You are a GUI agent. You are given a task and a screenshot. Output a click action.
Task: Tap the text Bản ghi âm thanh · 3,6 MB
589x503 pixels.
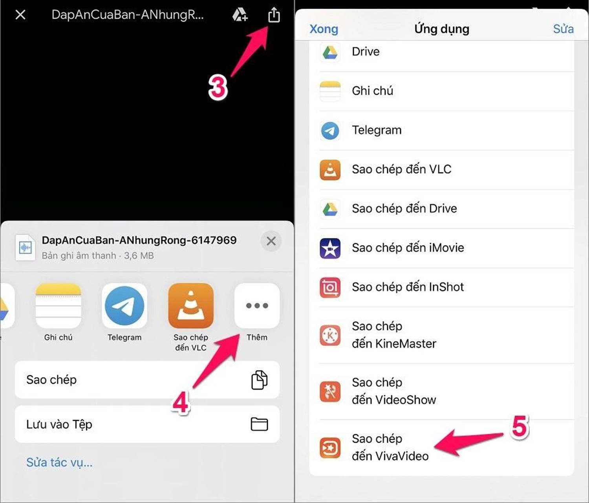point(98,255)
